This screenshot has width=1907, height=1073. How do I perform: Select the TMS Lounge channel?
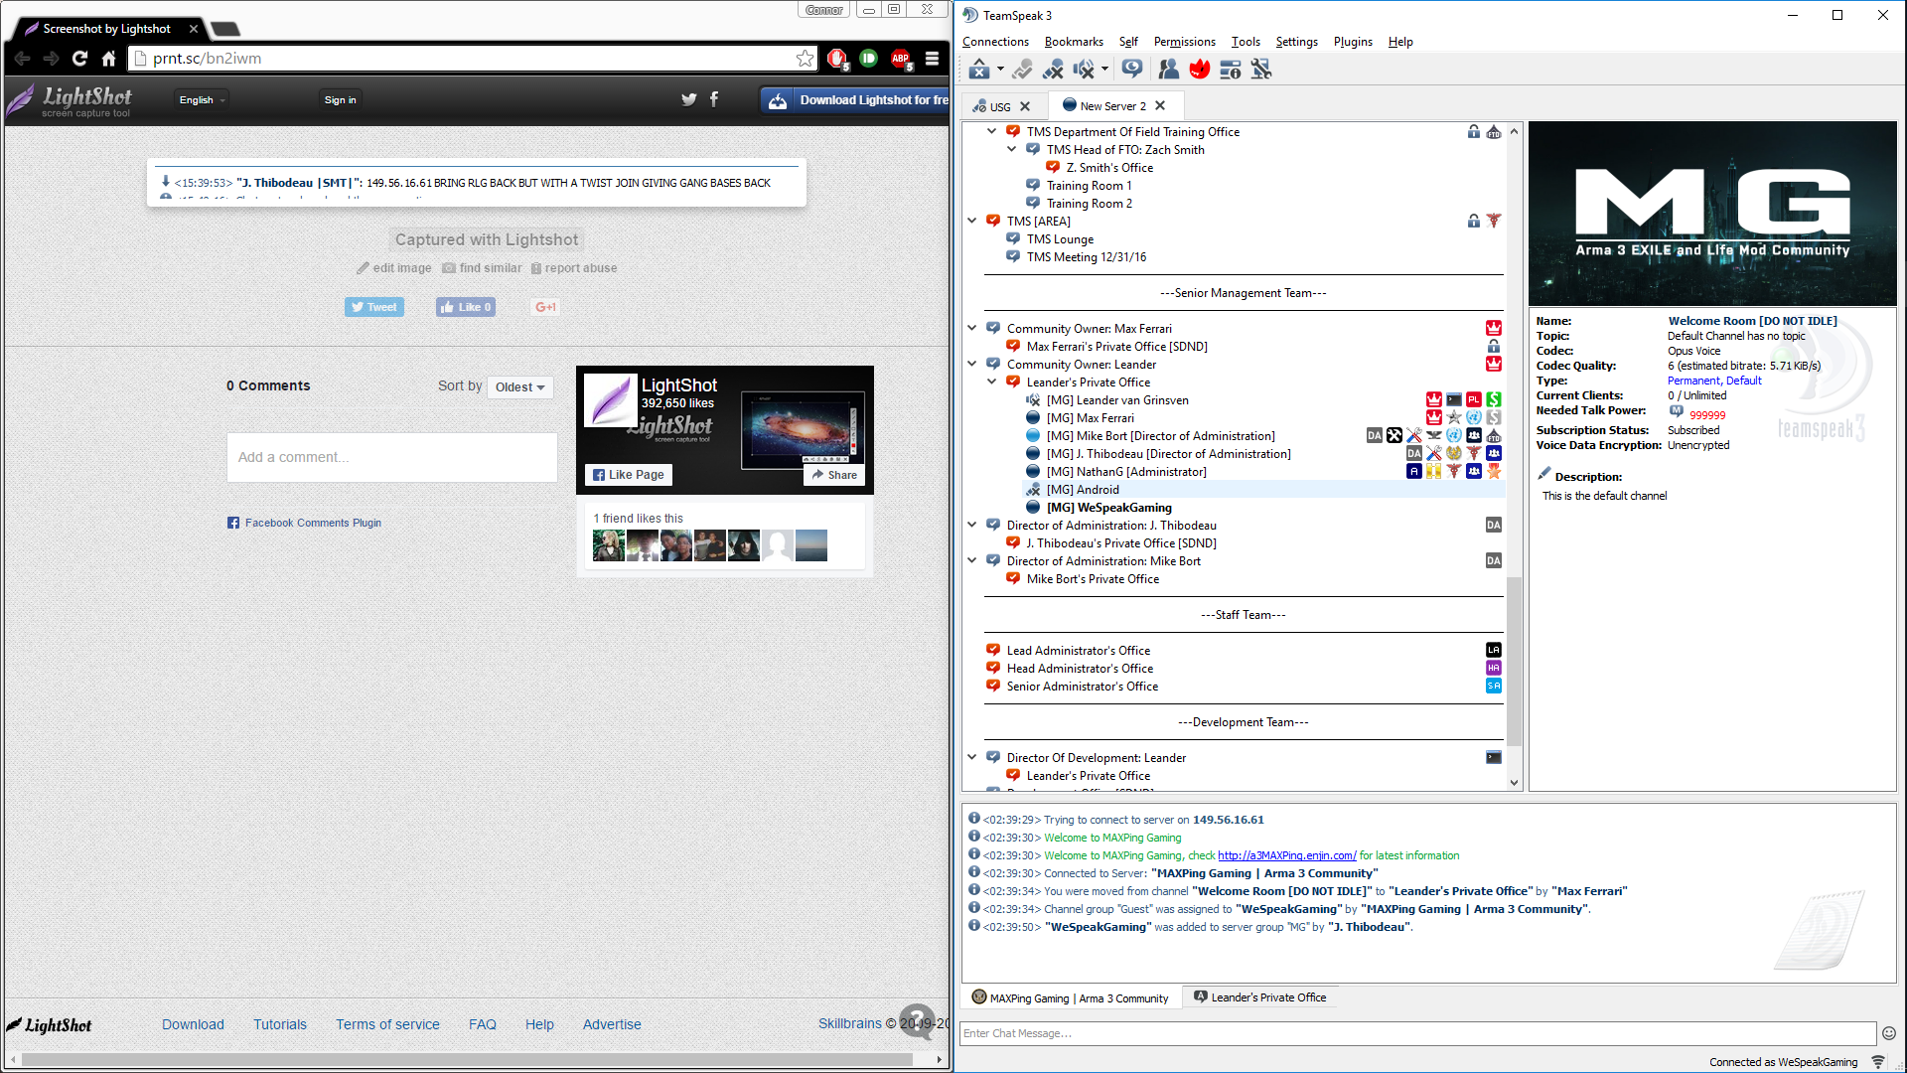(1060, 239)
